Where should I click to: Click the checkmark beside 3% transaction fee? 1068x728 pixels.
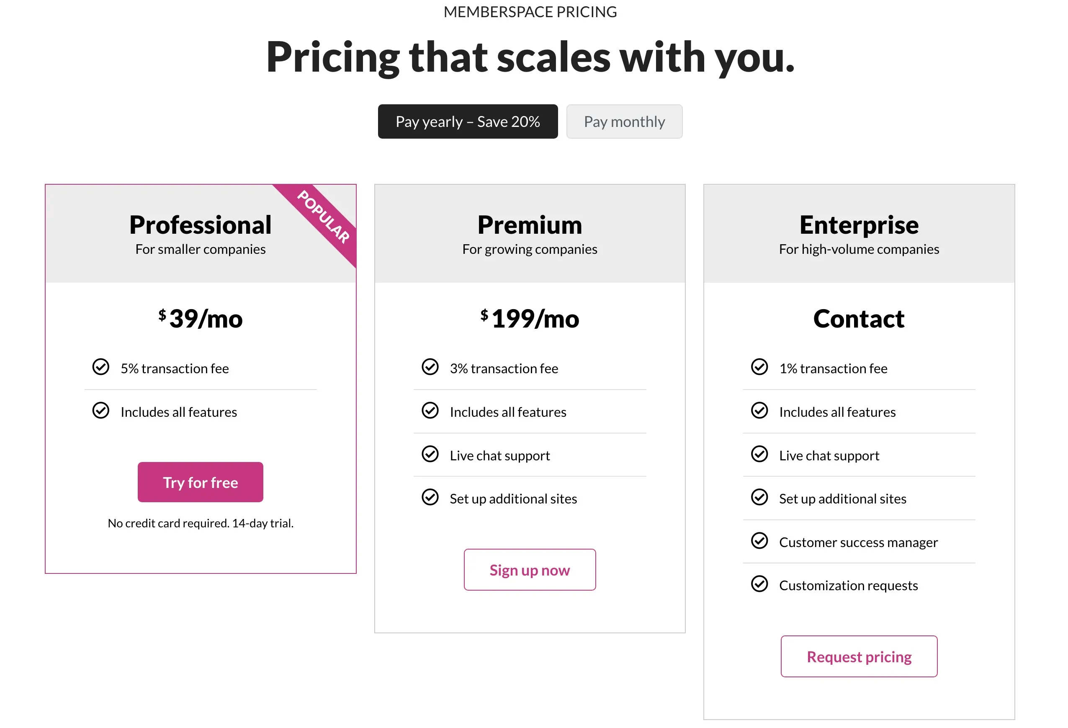pos(430,367)
